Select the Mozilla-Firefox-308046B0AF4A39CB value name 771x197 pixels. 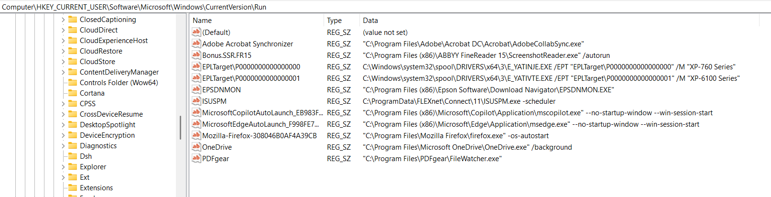point(260,135)
